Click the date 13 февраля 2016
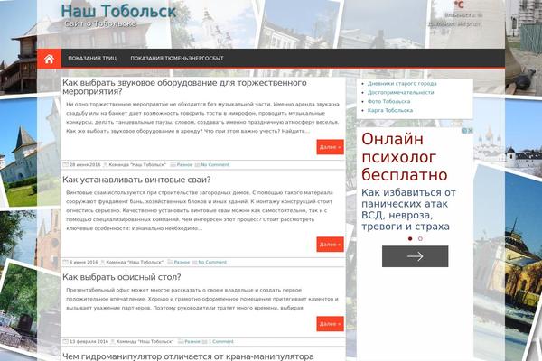 coord(89,342)
